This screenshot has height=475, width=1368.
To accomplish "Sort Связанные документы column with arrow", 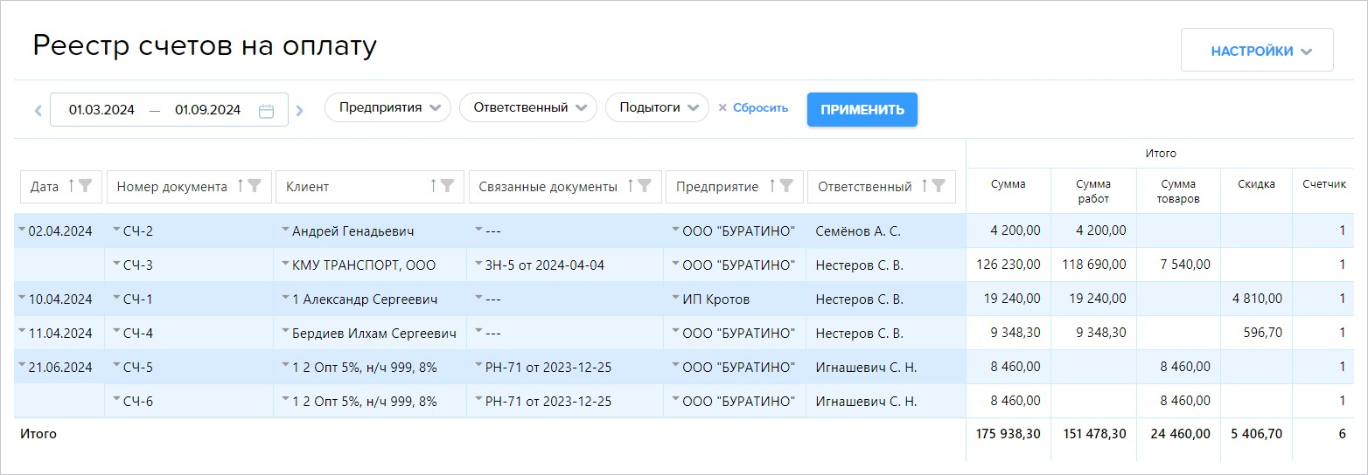I will [x=631, y=186].
